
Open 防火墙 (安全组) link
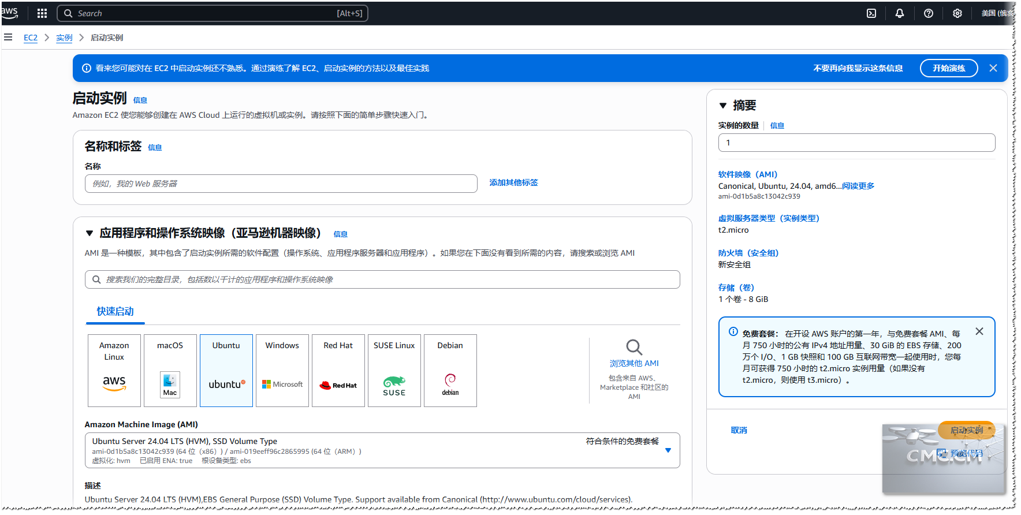[x=748, y=253]
